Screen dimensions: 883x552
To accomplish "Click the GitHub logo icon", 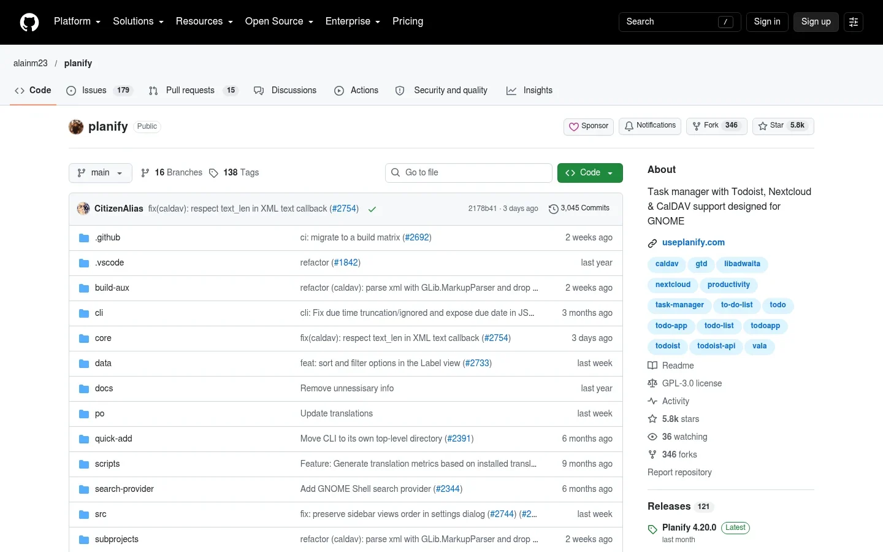I will tap(29, 22).
